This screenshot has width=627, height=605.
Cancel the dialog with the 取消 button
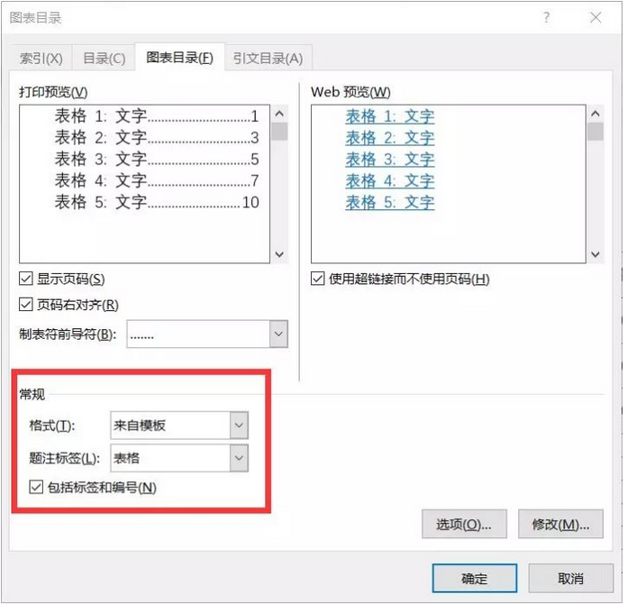click(x=571, y=578)
